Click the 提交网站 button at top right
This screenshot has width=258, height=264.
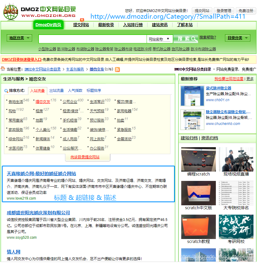pos(202,11)
